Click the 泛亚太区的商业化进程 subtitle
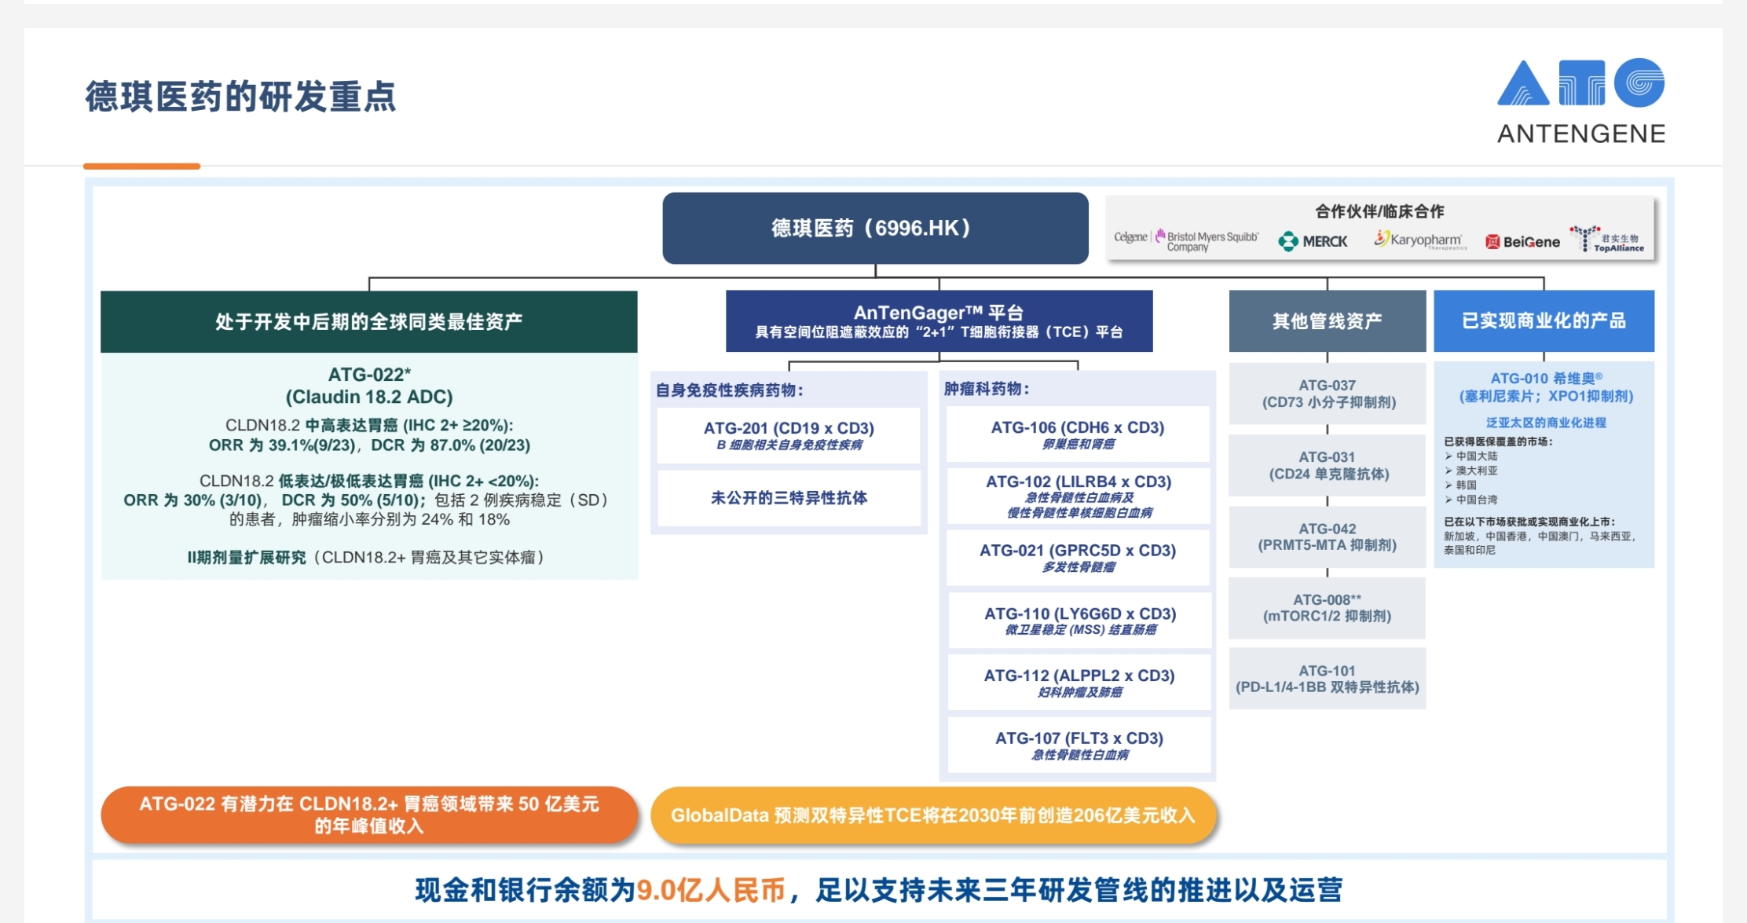 1546,423
